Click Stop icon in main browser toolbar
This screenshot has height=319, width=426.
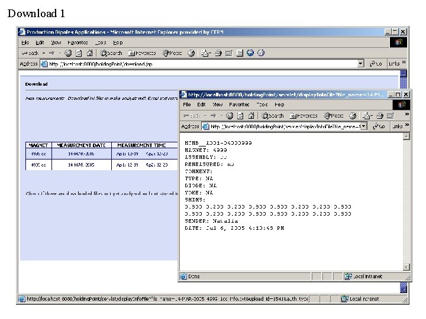[68, 53]
